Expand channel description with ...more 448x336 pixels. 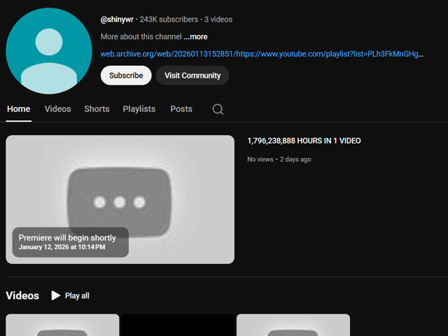(195, 36)
